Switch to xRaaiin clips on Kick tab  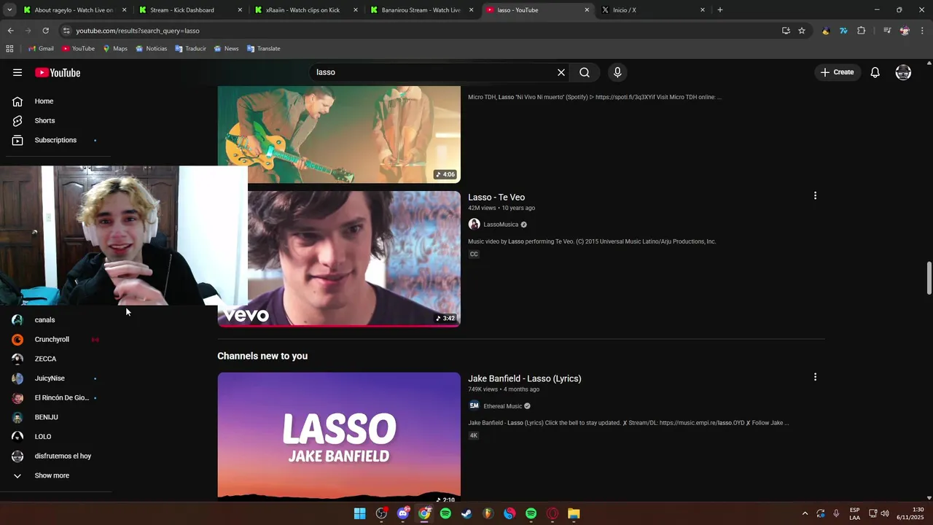[305, 10]
